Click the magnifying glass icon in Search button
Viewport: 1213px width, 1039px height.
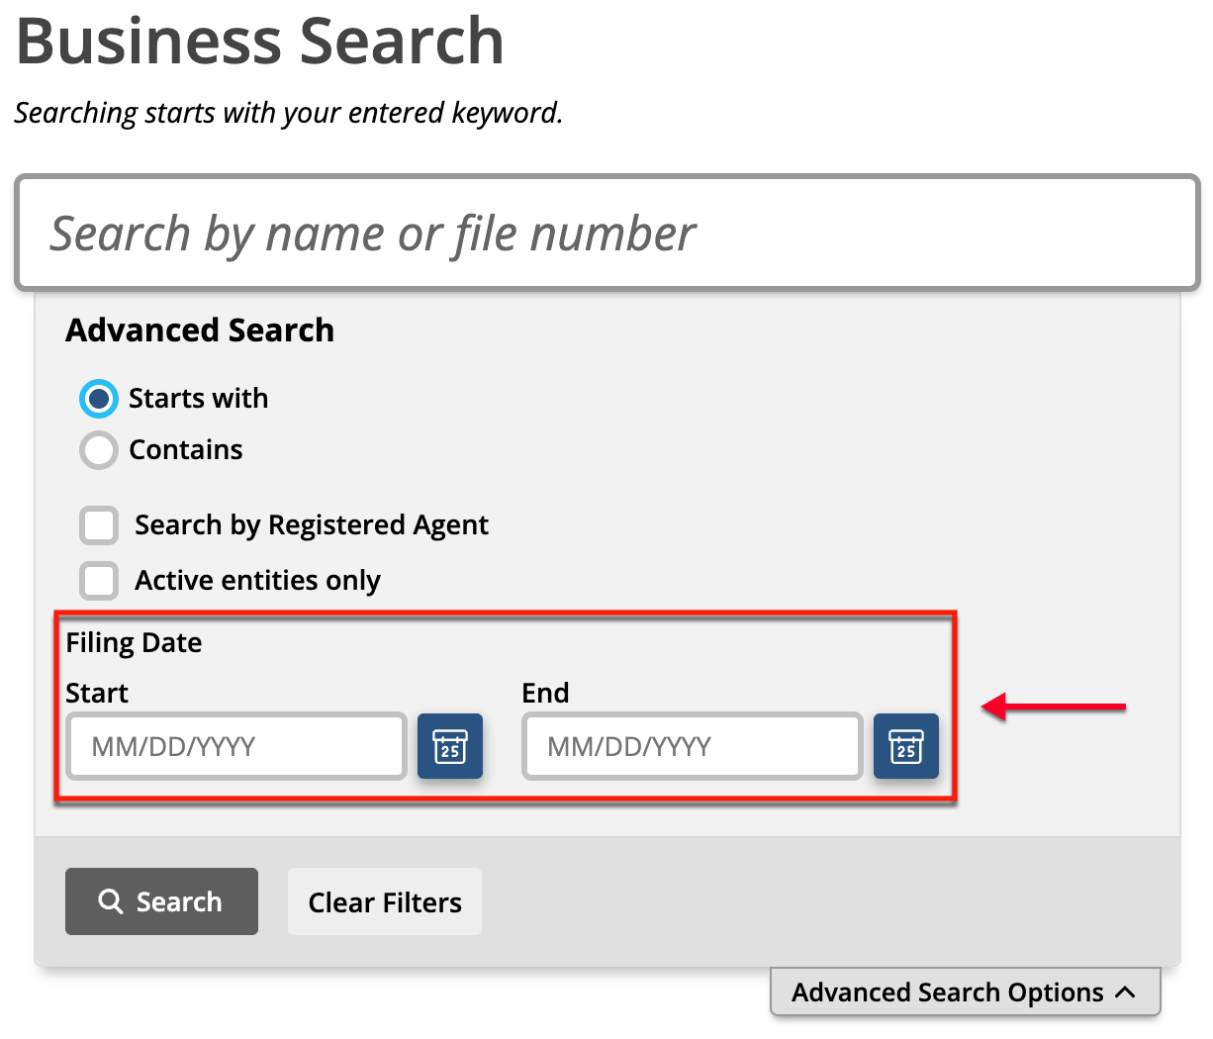click(111, 901)
